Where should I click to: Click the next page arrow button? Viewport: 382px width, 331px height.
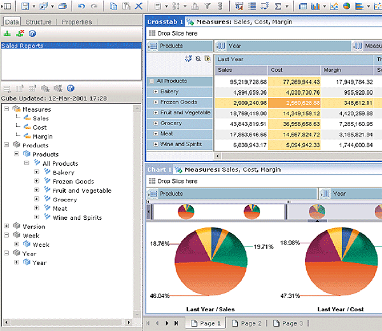point(167,323)
